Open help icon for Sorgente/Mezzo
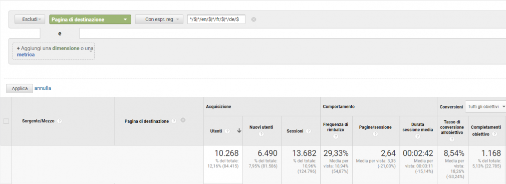 point(60,121)
